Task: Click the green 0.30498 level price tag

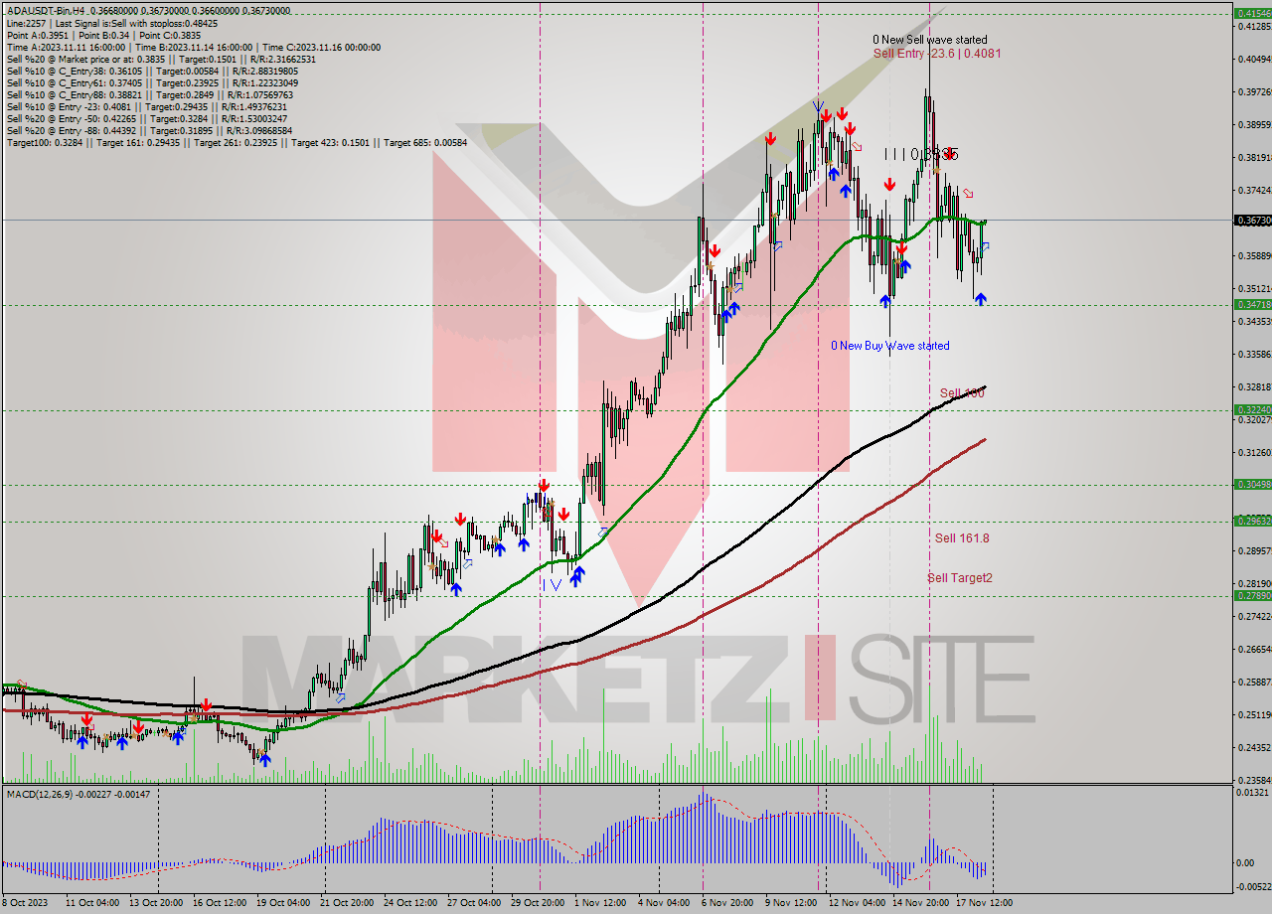Action: click(1253, 484)
